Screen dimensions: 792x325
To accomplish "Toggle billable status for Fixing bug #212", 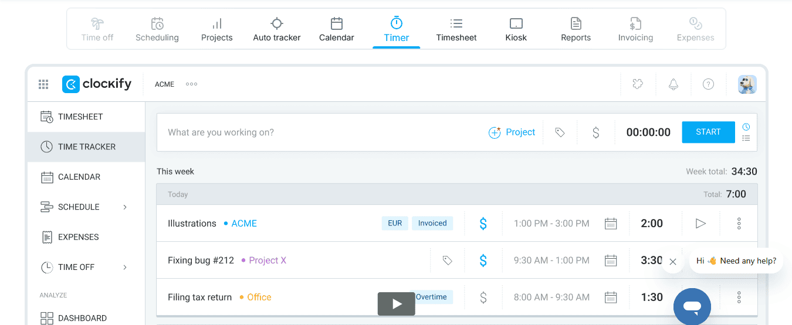I will tap(483, 260).
